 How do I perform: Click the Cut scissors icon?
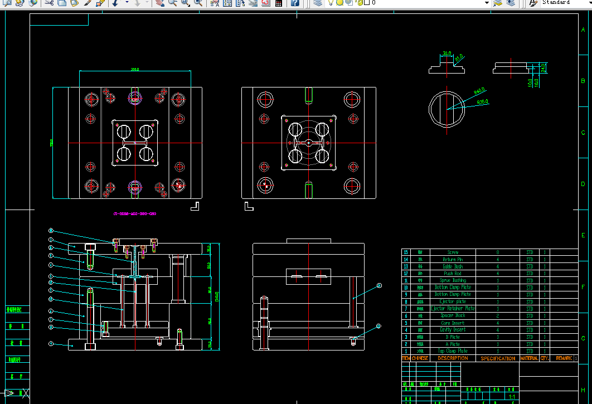[x=48, y=3]
